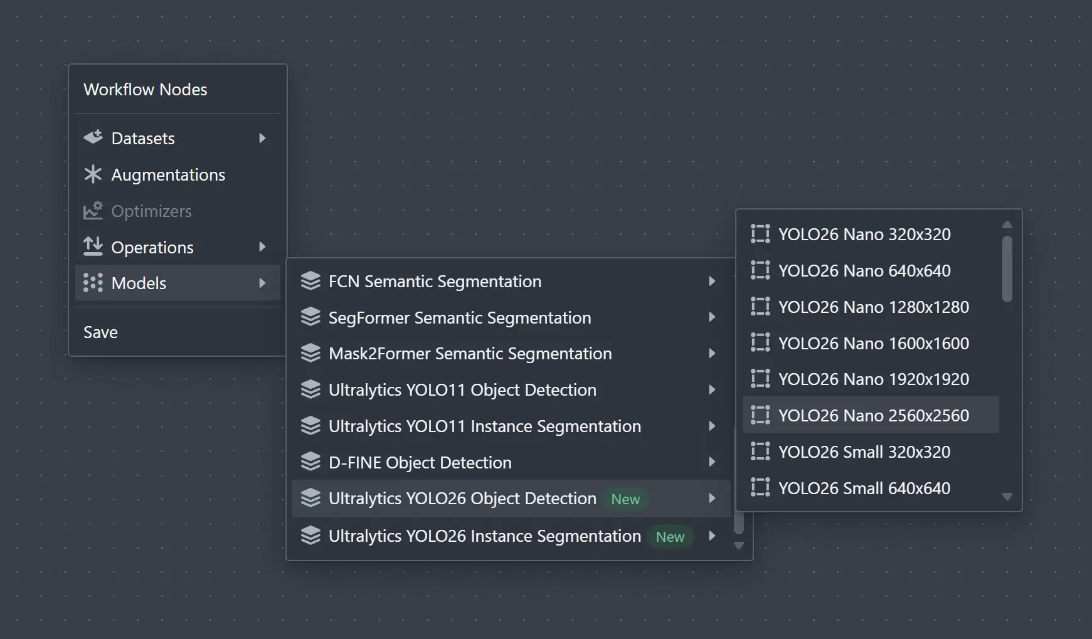Open D-FINE Object Detection model list
The width and height of the screenshot is (1092, 639).
coord(511,462)
